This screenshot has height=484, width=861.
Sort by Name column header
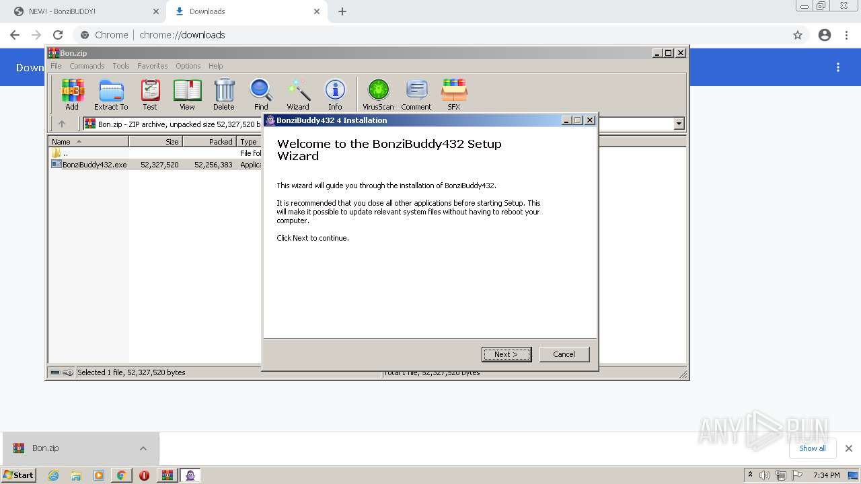coord(89,142)
